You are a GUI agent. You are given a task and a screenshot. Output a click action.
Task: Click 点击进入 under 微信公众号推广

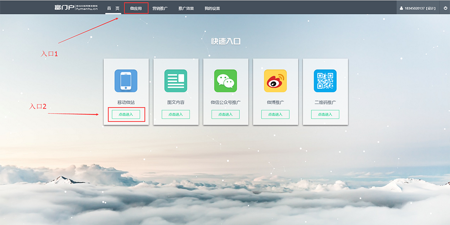click(225, 114)
